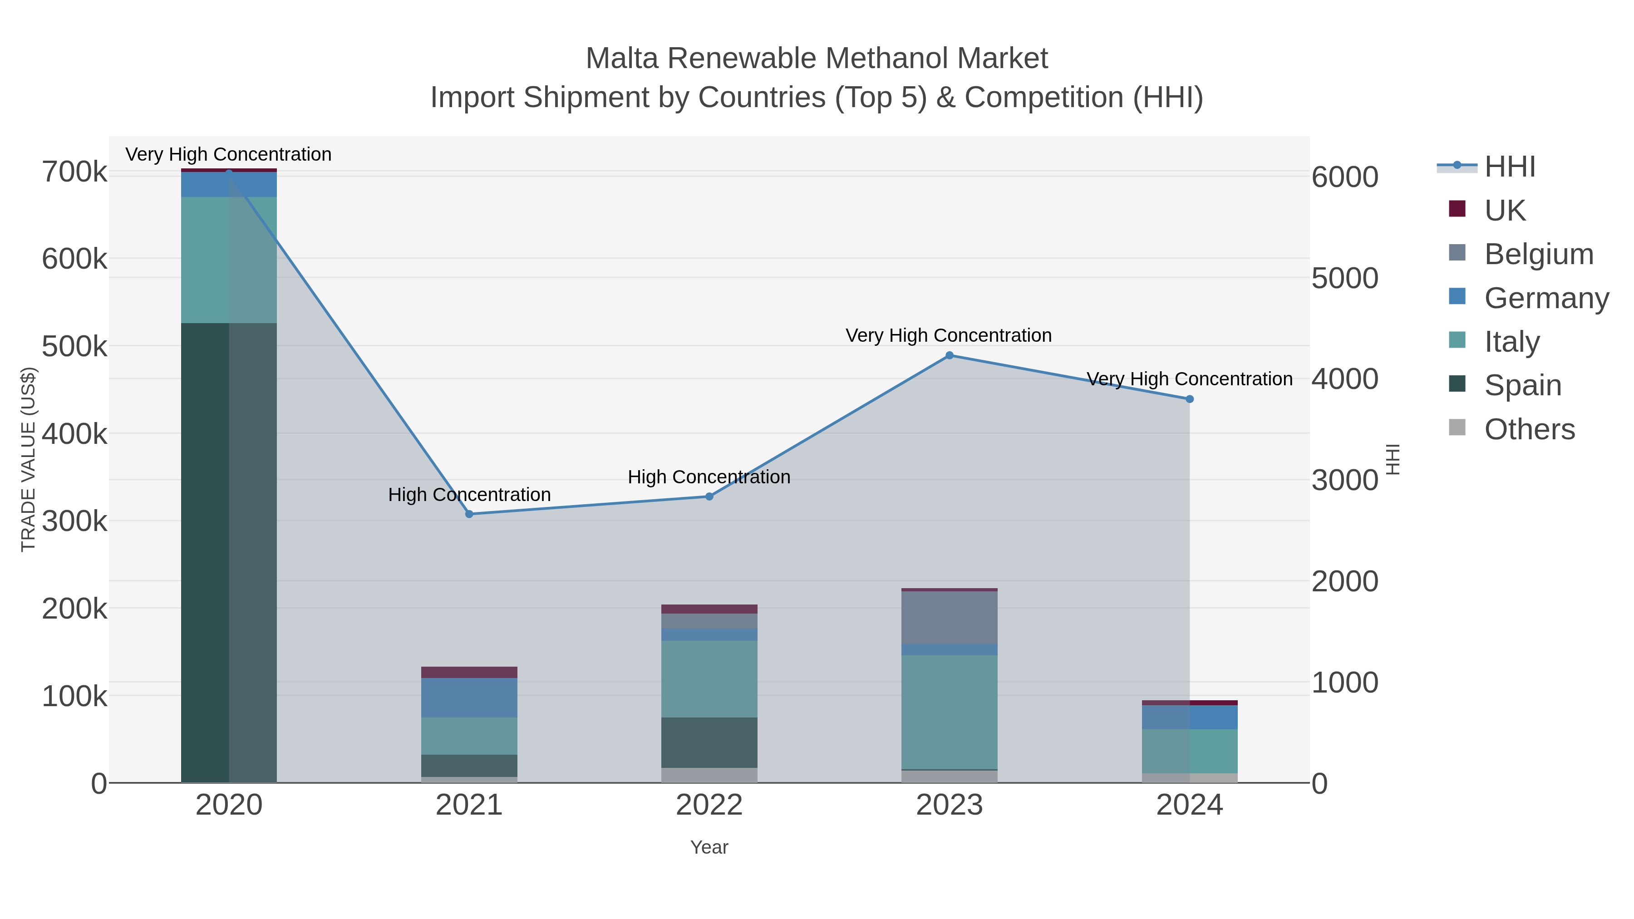Image resolution: width=1634 pixels, height=919 pixels.
Task: Click the 4000 HHI axis tick label
Action: point(1345,379)
